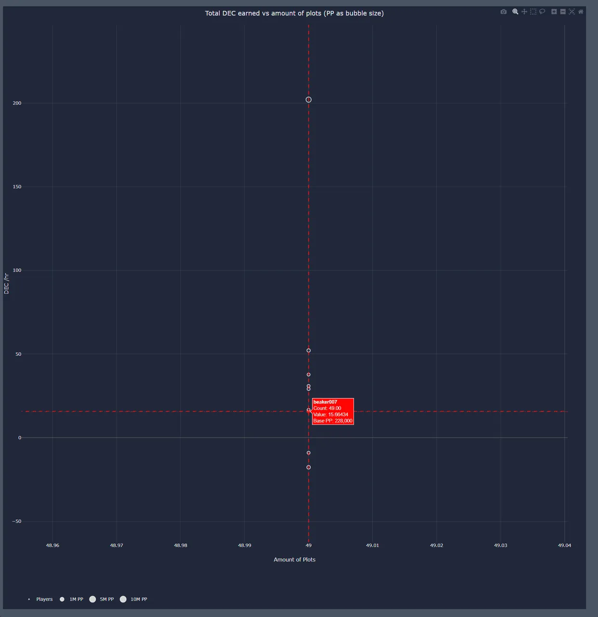Screen dimensions: 598x617
Task: Select the bubble near 50 DEC/hr
Action: (x=308, y=350)
